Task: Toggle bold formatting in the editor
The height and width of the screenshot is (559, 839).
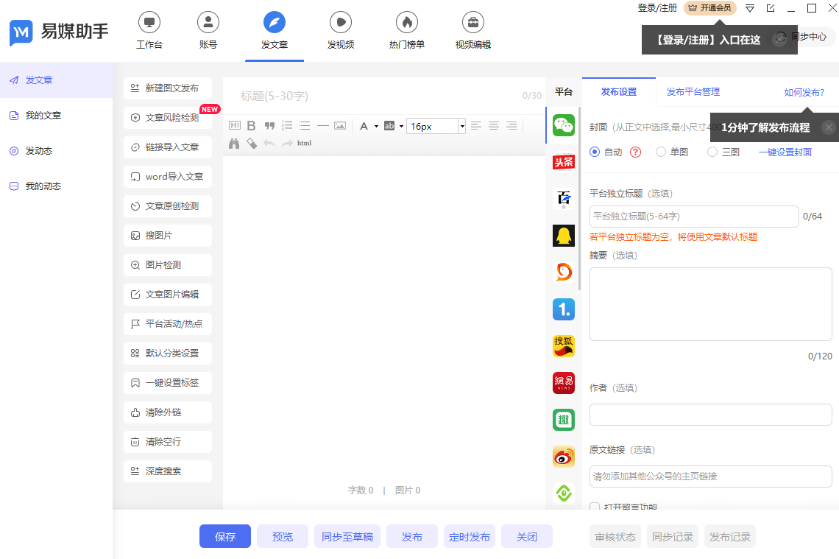Action: 251,126
